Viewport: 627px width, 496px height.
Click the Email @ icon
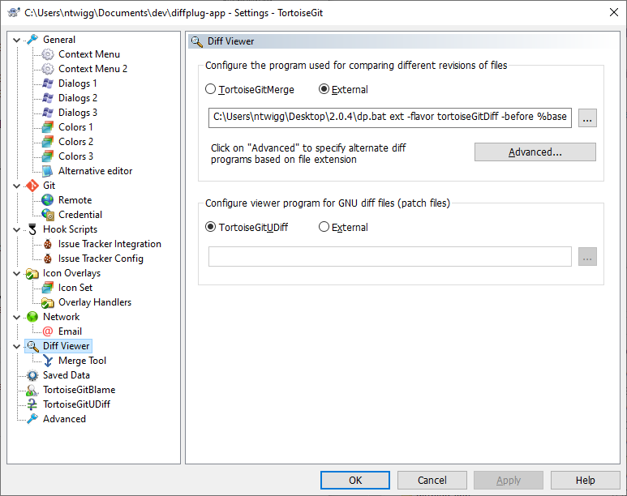[x=48, y=331]
